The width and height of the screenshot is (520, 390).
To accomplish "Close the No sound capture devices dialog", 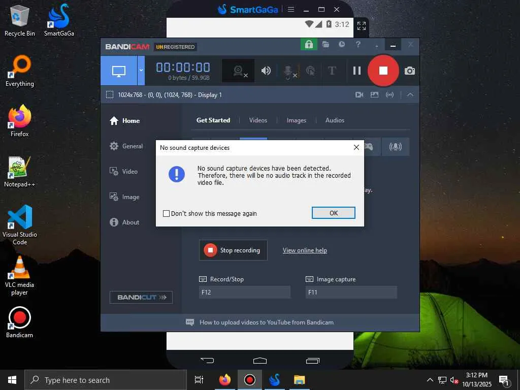I will [356, 147].
